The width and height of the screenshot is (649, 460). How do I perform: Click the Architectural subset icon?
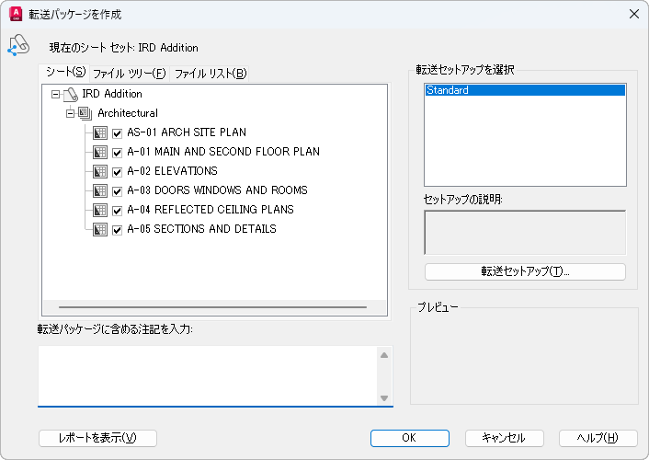coord(85,113)
